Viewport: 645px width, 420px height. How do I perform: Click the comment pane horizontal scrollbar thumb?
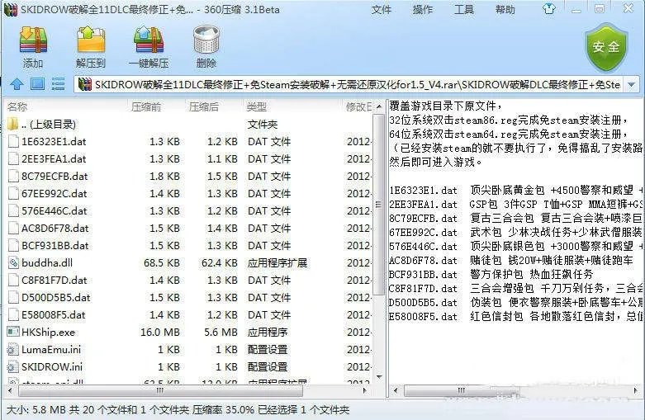[461, 390]
